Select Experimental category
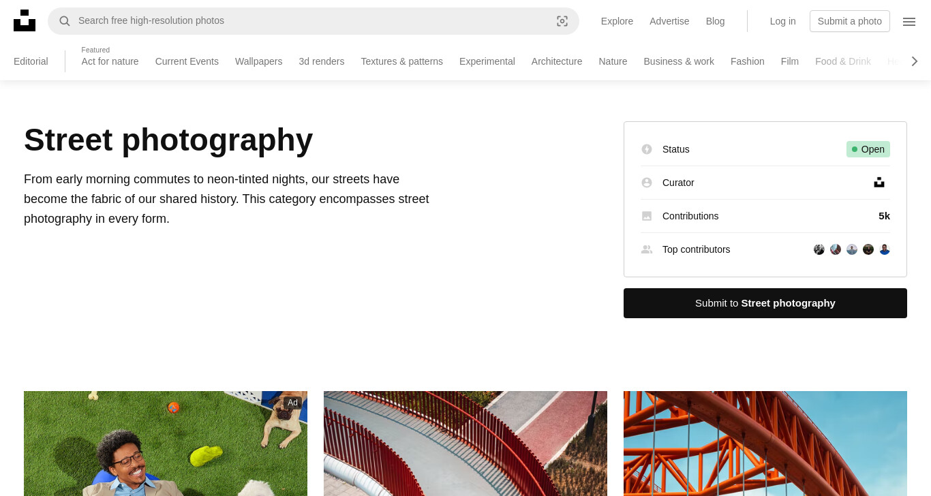The width and height of the screenshot is (931, 496). click(487, 61)
